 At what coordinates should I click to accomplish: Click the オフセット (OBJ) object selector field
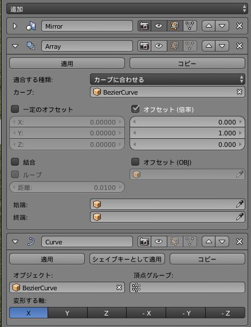pyautogui.click(x=187, y=174)
